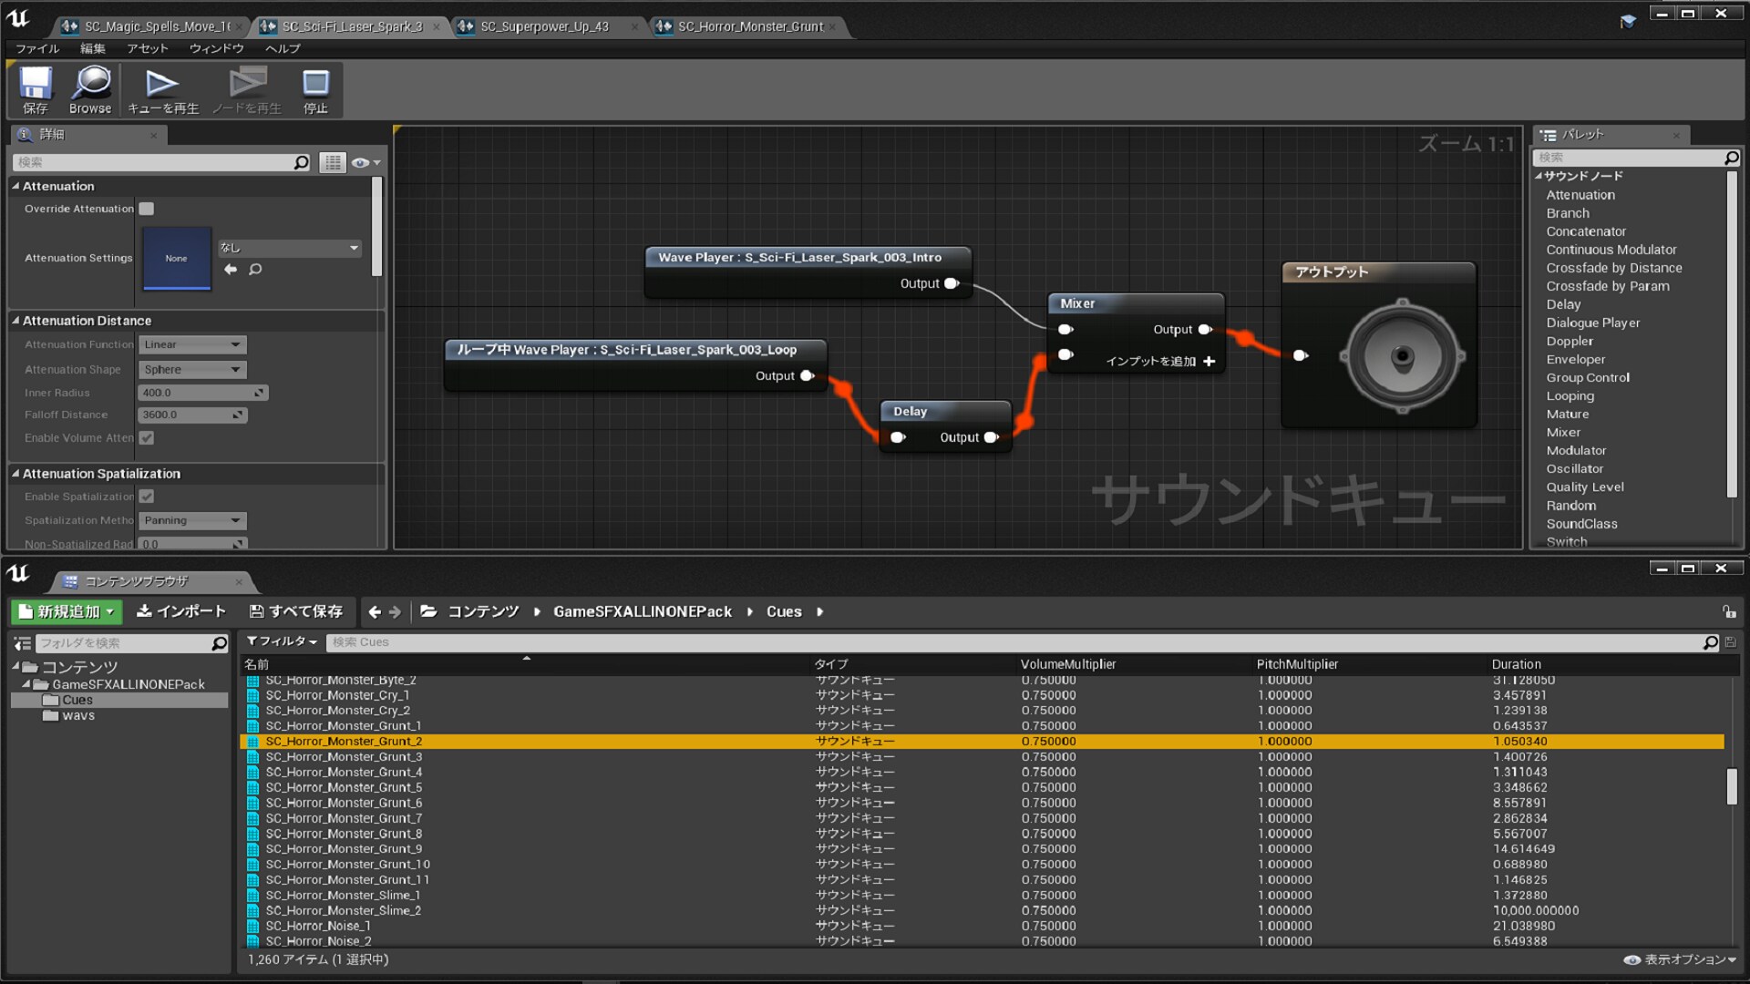Click the 保存 (Save) icon in the toolbar
This screenshot has width=1750, height=984.
tap(35, 88)
